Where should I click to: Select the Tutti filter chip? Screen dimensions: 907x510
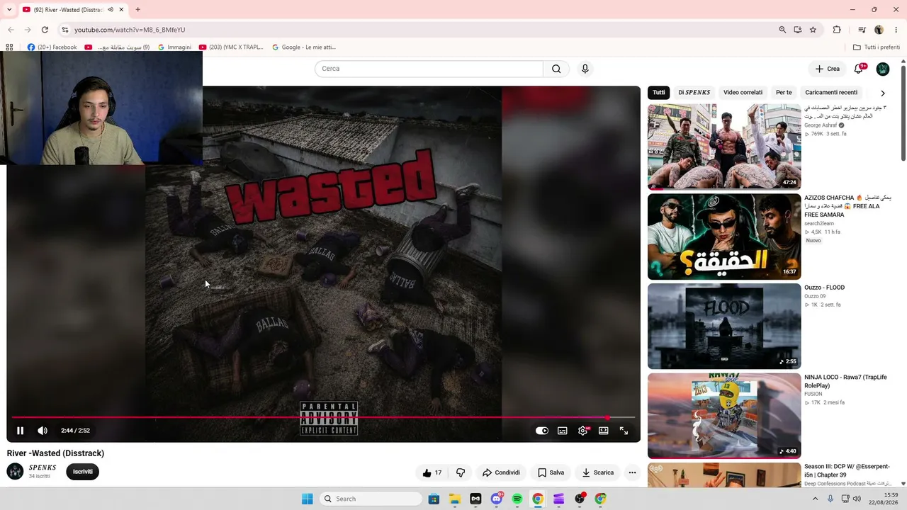coord(659,93)
